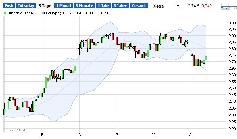Click the 12,74 € current price
This screenshot has height=139, width=237.
pos(193,6)
